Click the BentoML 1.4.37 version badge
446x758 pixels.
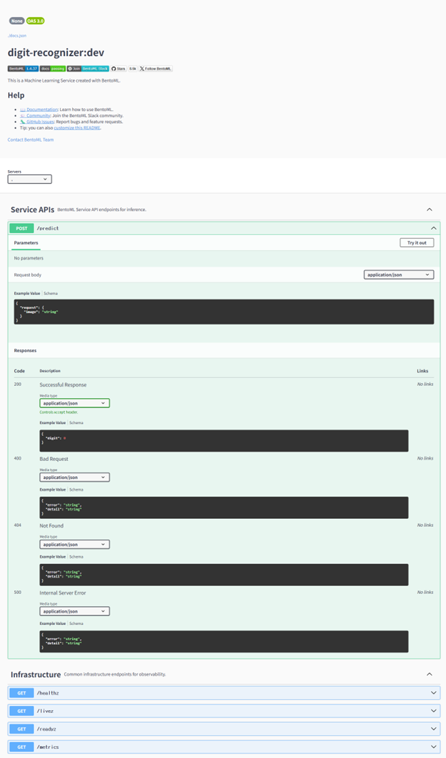tap(23, 69)
